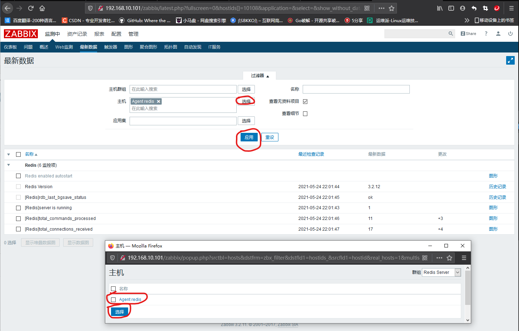
Task: Click the popup vertical scrollbar
Action: (x=468, y=288)
